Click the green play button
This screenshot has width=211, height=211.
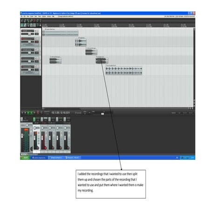pos(28,113)
